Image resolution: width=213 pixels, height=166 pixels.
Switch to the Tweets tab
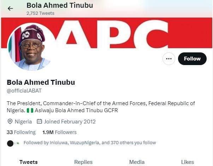(x=28, y=162)
